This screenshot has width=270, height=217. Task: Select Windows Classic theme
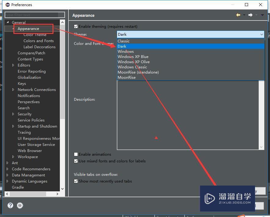click(x=191, y=67)
